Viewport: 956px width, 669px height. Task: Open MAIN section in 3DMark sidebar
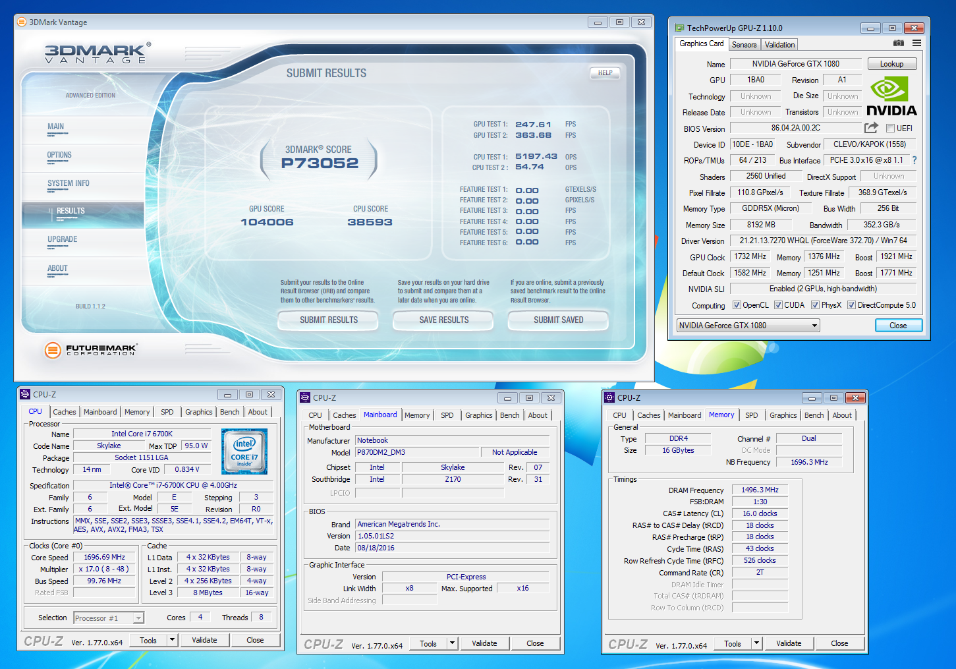tap(55, 127)
